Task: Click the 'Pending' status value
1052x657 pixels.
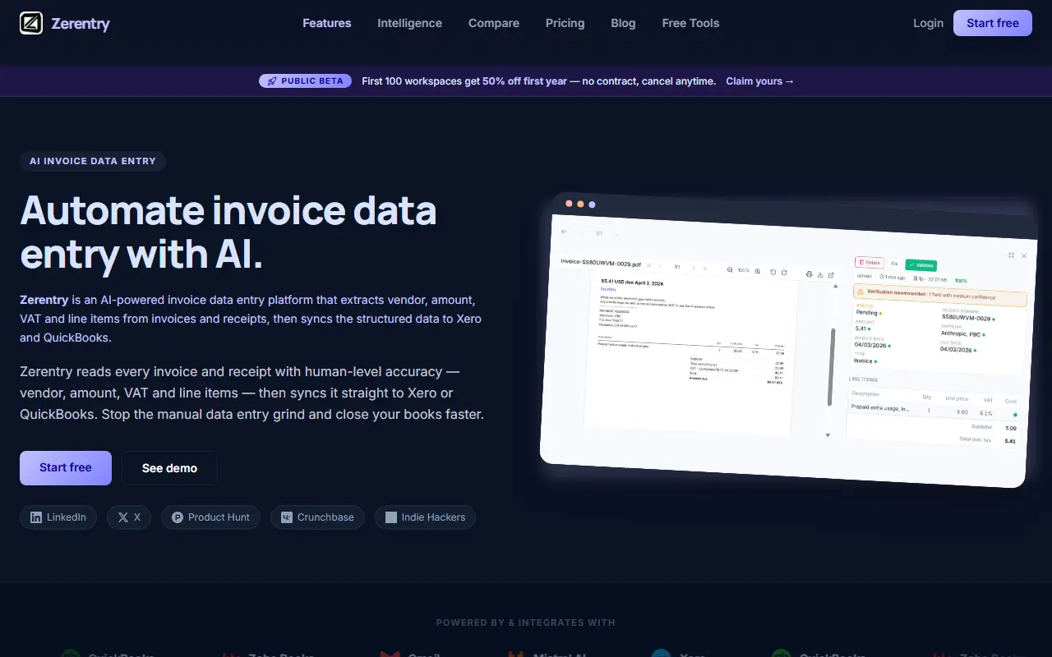Action: point(867,312)
